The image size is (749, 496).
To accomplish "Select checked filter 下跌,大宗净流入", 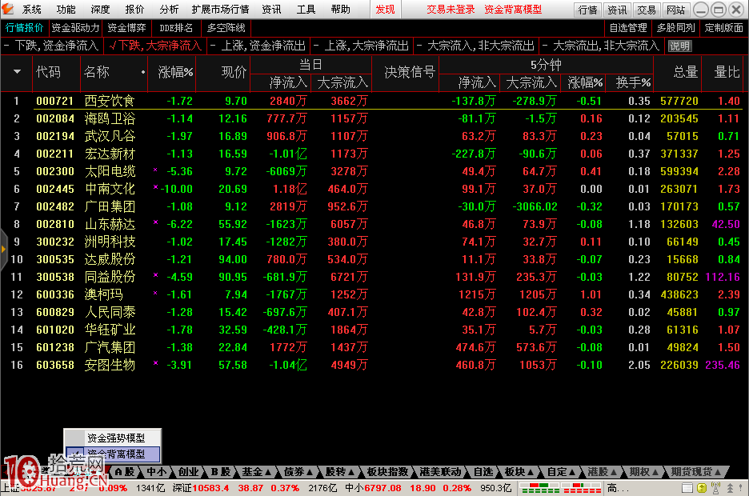I will click(154, 46).
